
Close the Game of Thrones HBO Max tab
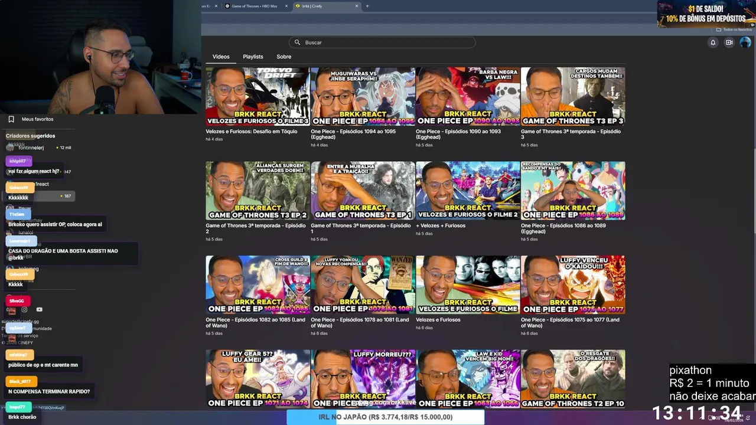(286, 6)
